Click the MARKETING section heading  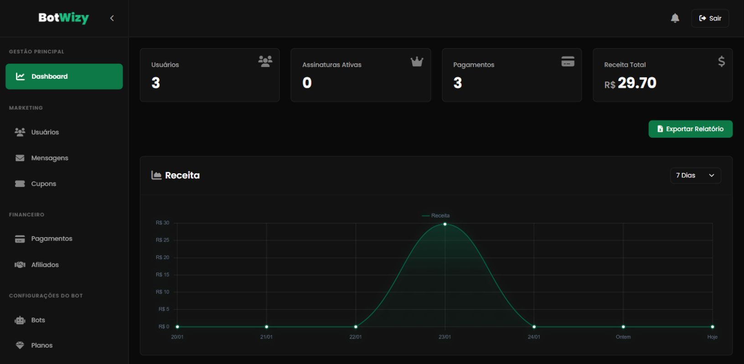coord(26,108)
